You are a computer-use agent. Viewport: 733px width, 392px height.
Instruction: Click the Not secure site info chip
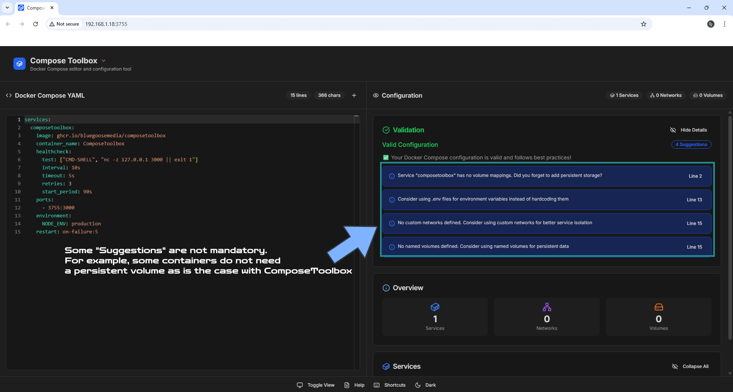64,24
